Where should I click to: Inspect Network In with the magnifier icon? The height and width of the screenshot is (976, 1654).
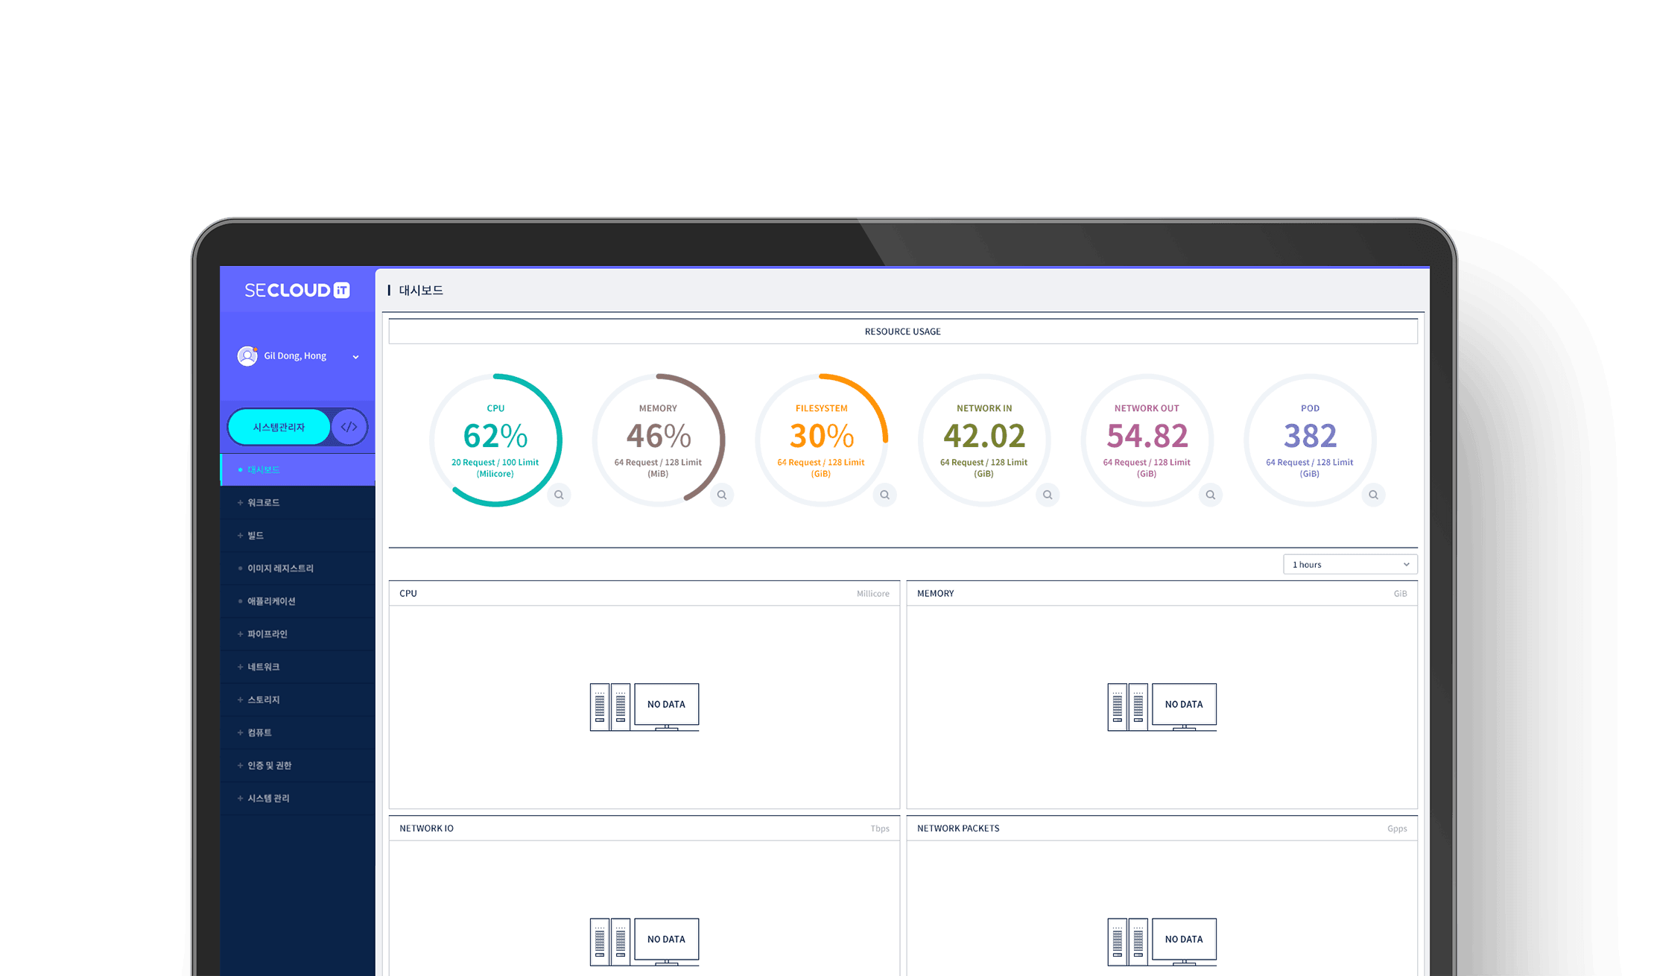pyautogui.click(x=1048, y=495)
